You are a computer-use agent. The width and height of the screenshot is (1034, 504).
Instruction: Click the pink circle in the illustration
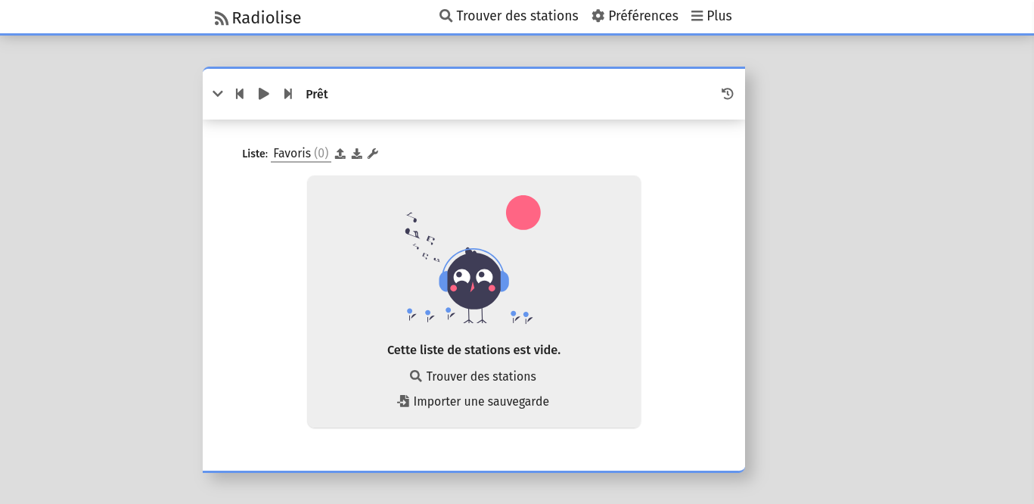pos(523,213)
